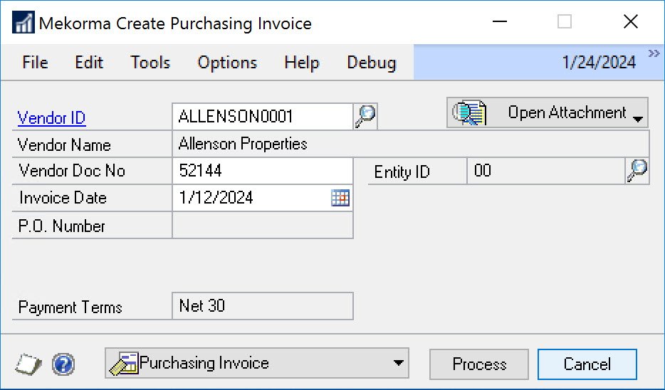Click the Mekorma app icon in title bar
The height and width of the screenshot is (390, 665).
point(24,23)
